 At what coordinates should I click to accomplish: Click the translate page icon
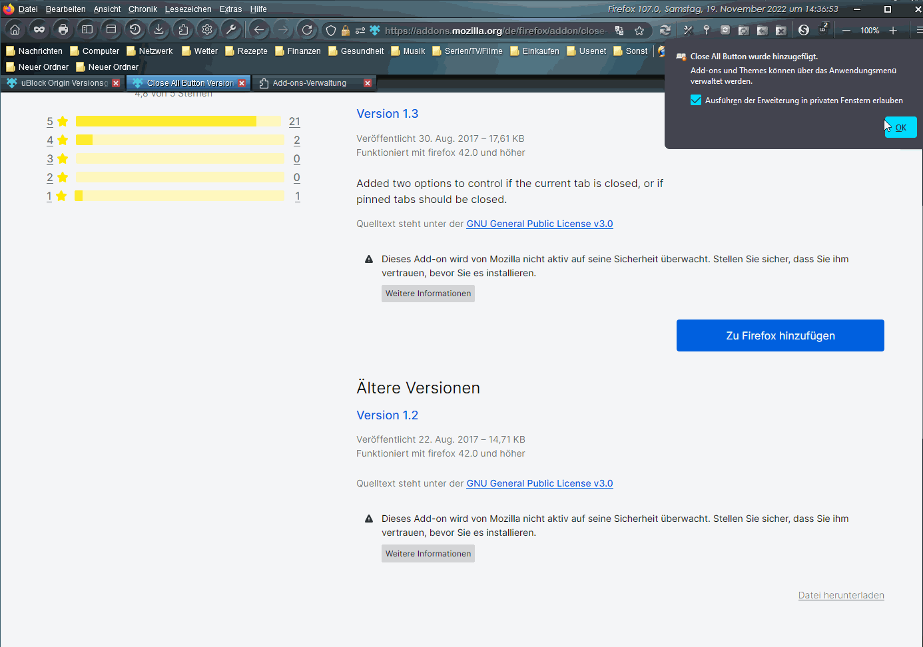pyautogui.click(x=619, y=31)
